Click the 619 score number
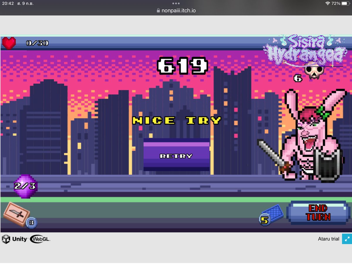The height and width of the screenshot is (264, 352). [182, 65]
